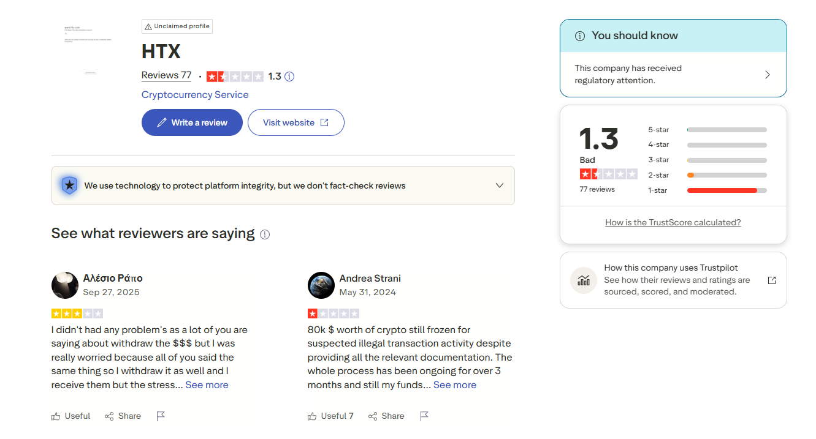The image size is (816, 439).
Task: Click the external link icon in Visit website
Action: (324, 122)
